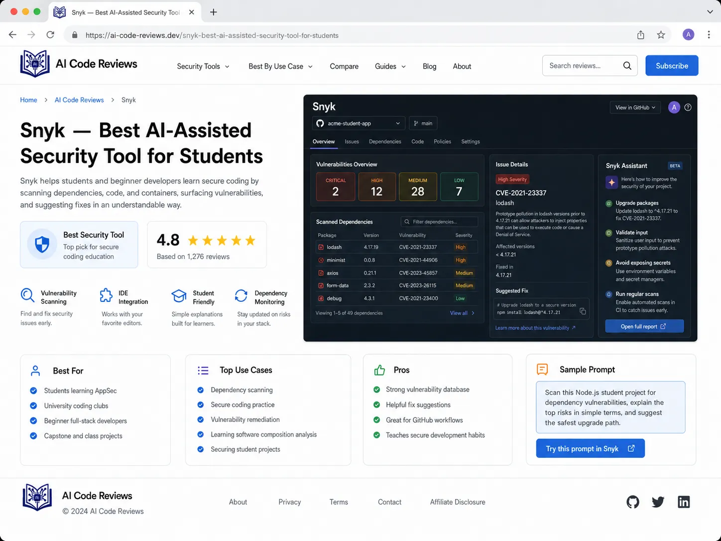Click the Snyk panel user avatar

pyautogui.click(x=674, y=107)
